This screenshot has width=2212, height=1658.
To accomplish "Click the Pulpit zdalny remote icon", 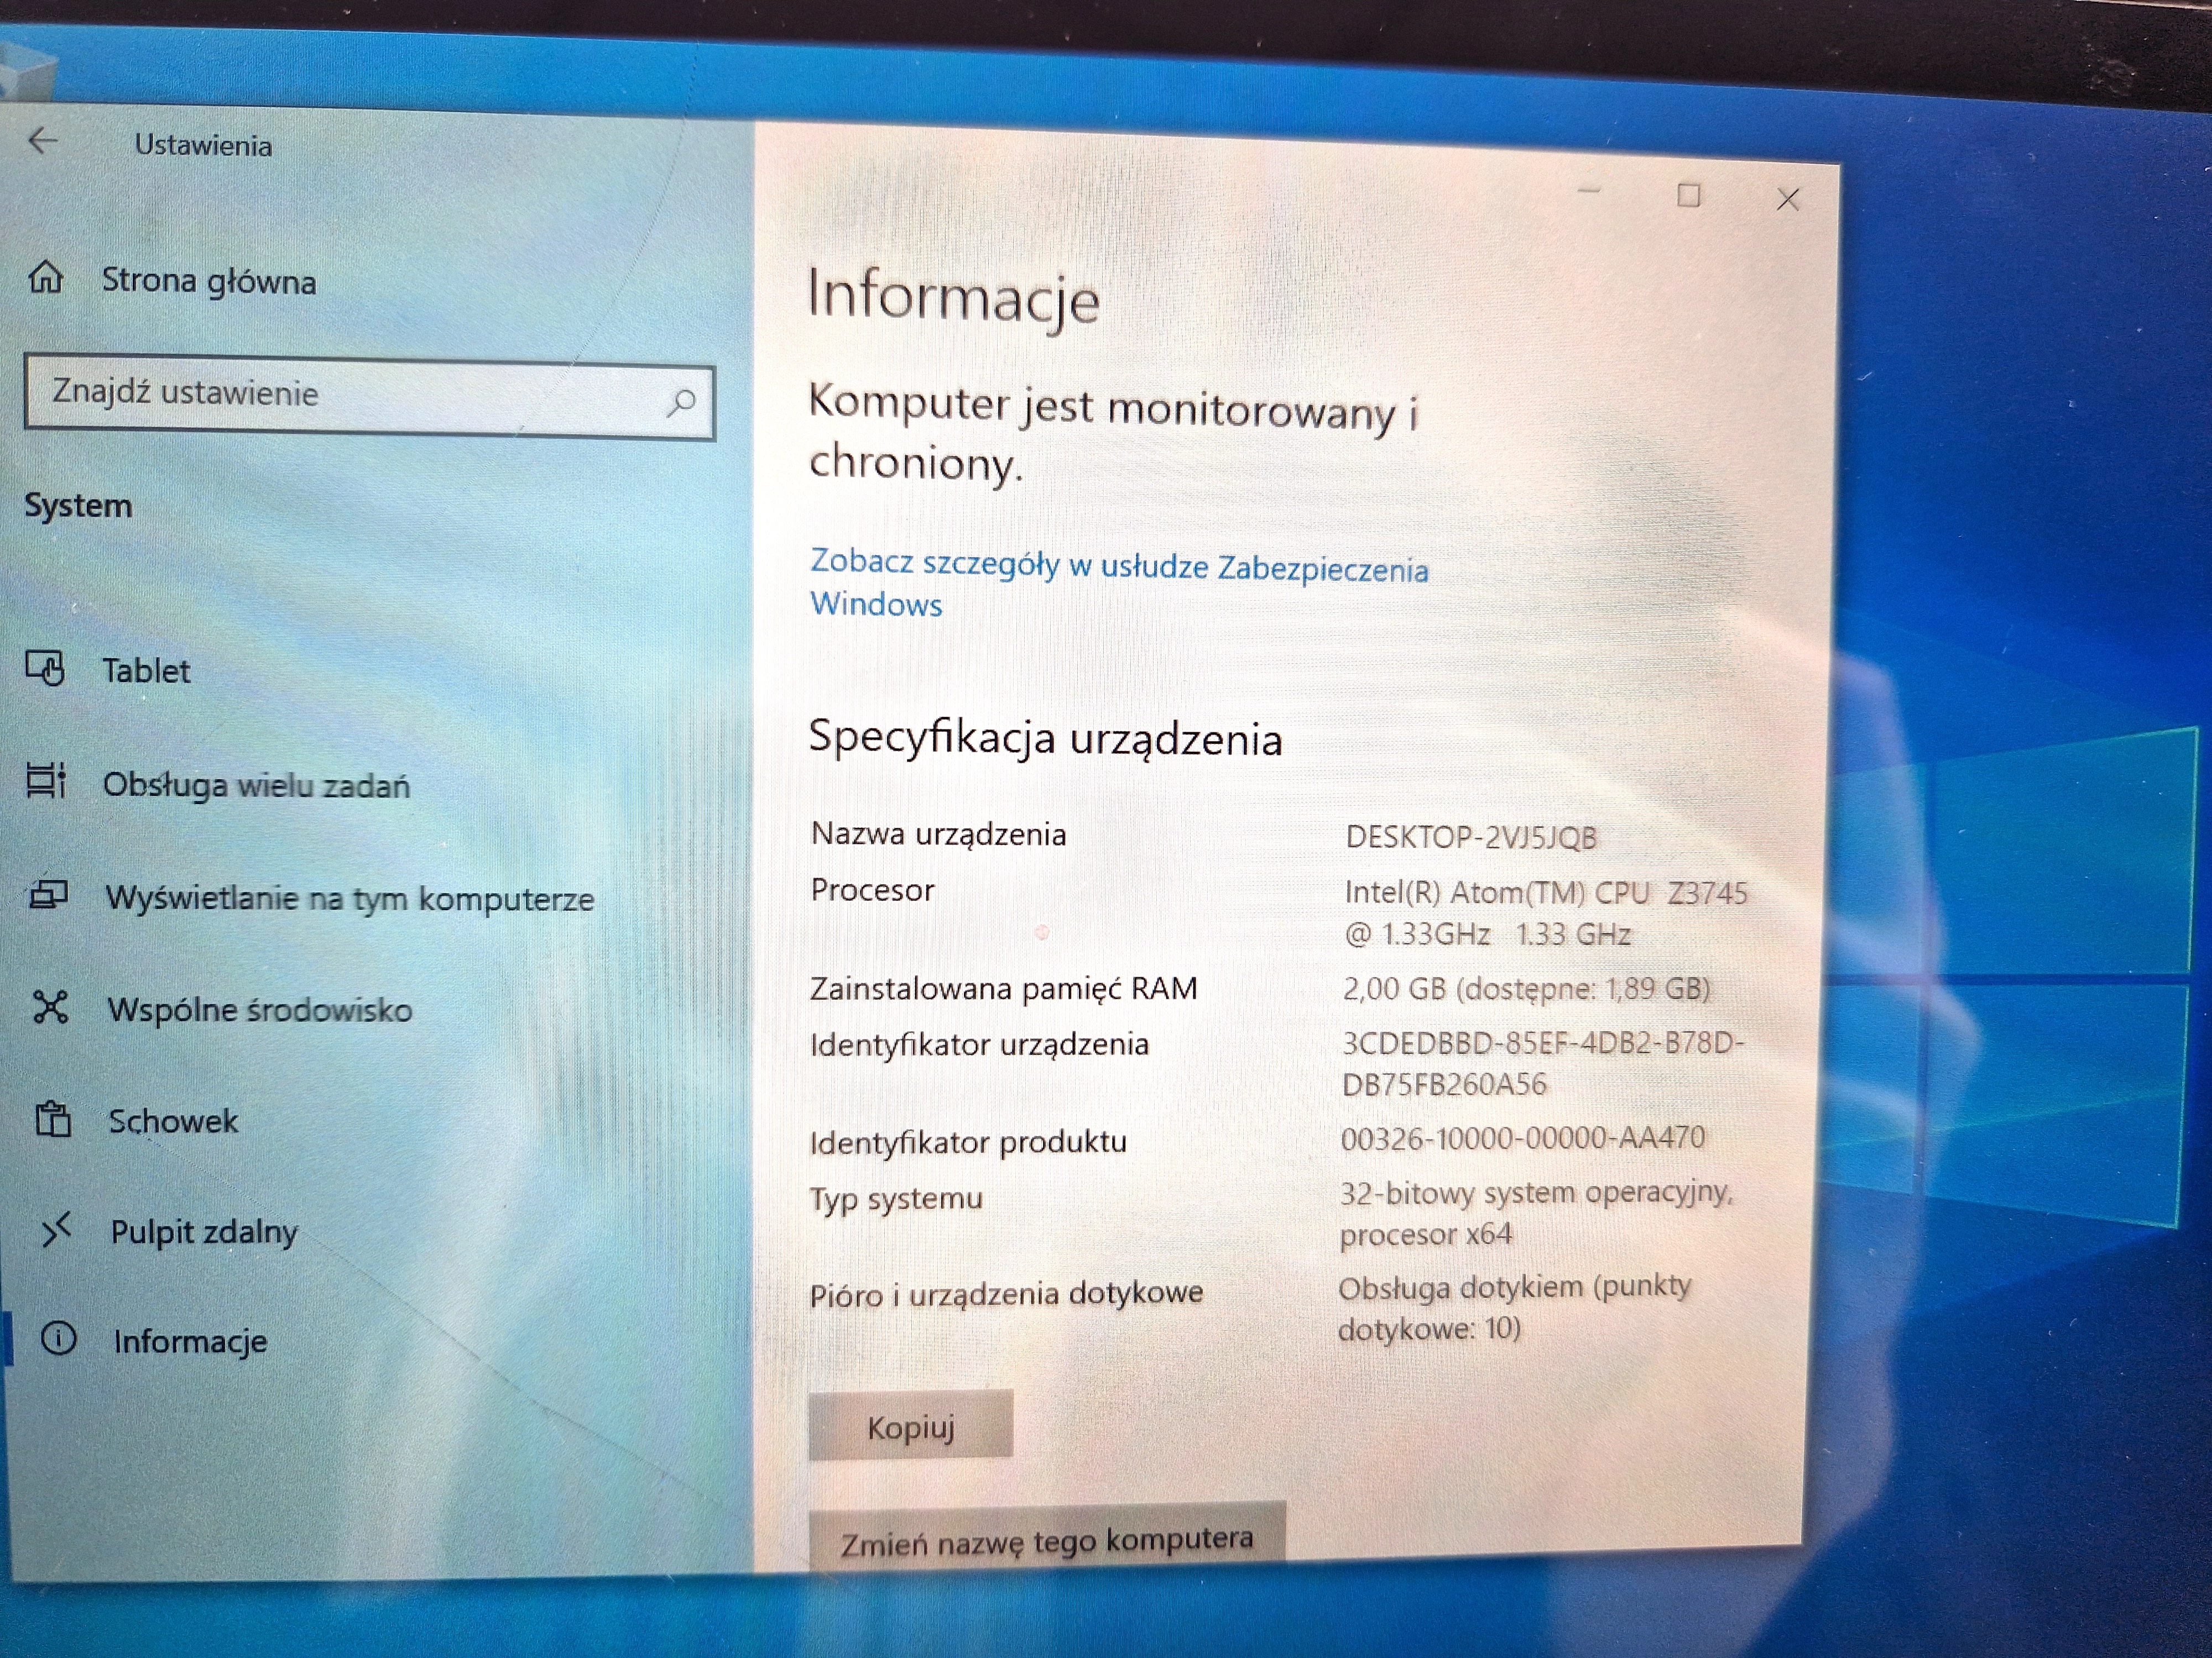I will 56,1229.
